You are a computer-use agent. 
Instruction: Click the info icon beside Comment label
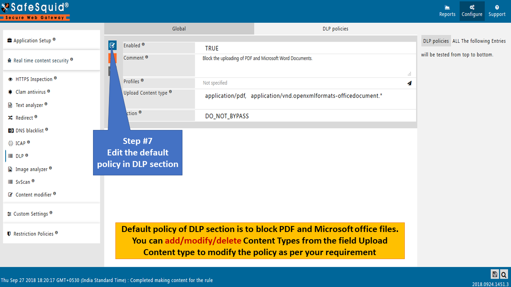[x=147, y=57]
